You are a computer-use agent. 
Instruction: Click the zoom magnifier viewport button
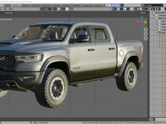pyautogui.click(x=146, y=30)
